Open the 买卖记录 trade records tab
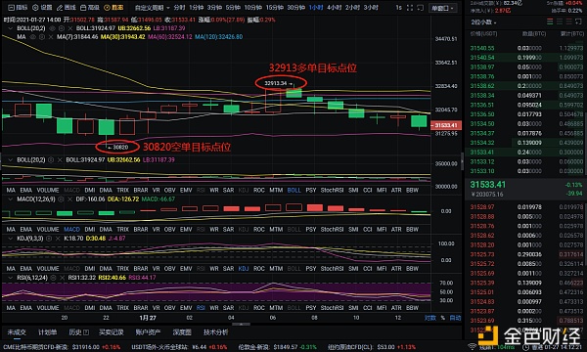 pyautogui.click(x=112, y=332)
